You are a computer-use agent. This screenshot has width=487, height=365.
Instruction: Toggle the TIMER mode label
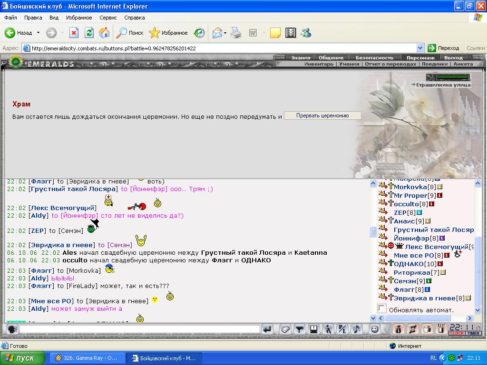[x=473, y=333]
